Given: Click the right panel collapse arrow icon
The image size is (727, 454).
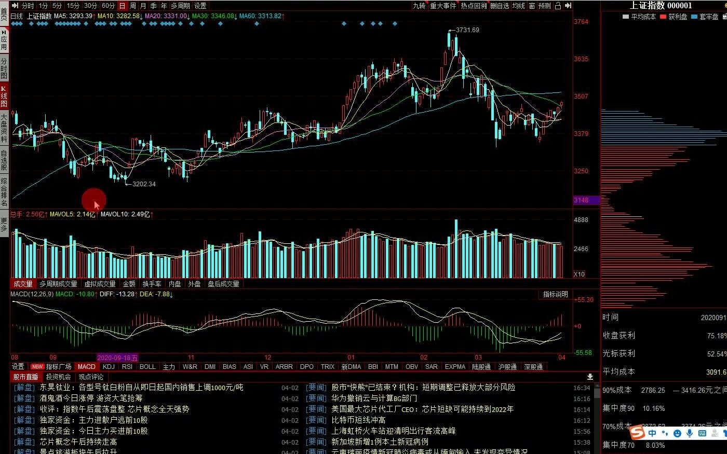Looking at the screenshot, I should pyautogui.click(x=568, y=6).
